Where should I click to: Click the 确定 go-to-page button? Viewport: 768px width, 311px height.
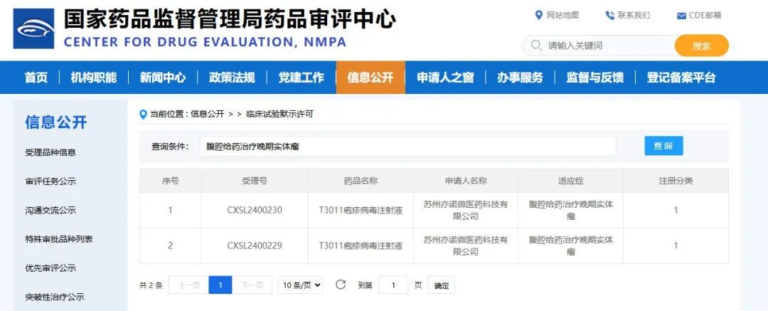442,285
